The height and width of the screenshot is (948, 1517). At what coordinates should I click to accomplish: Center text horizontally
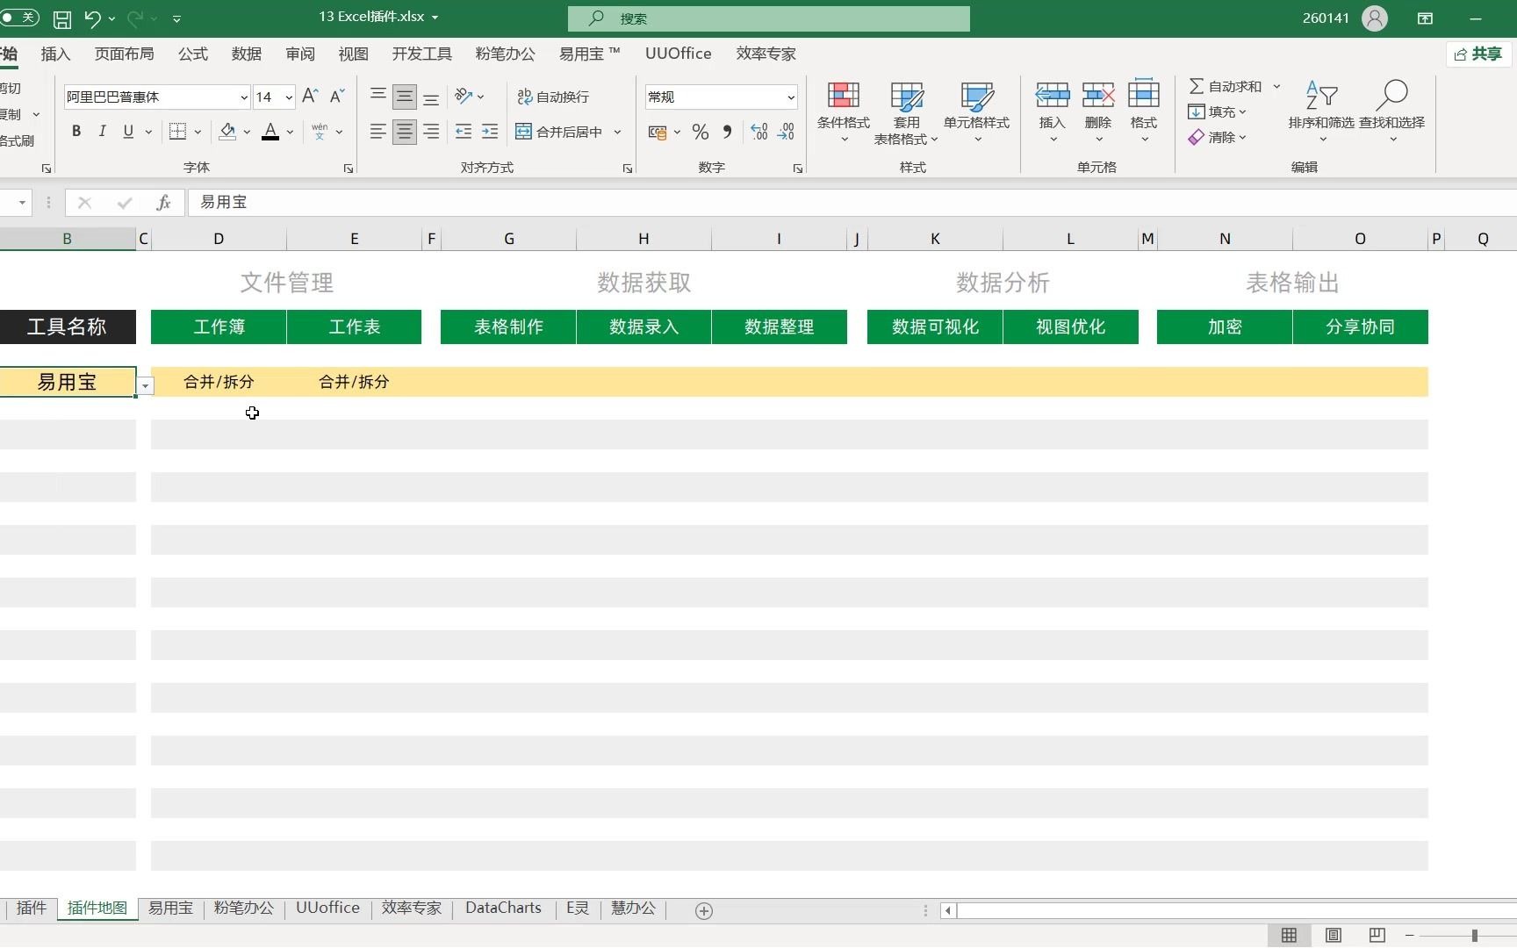[405, 132]
